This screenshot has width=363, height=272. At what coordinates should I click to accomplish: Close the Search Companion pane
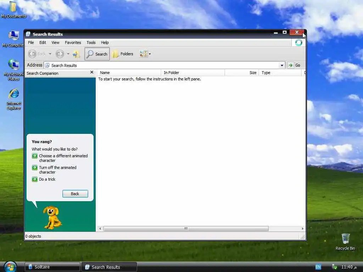(x=92, y=72)
